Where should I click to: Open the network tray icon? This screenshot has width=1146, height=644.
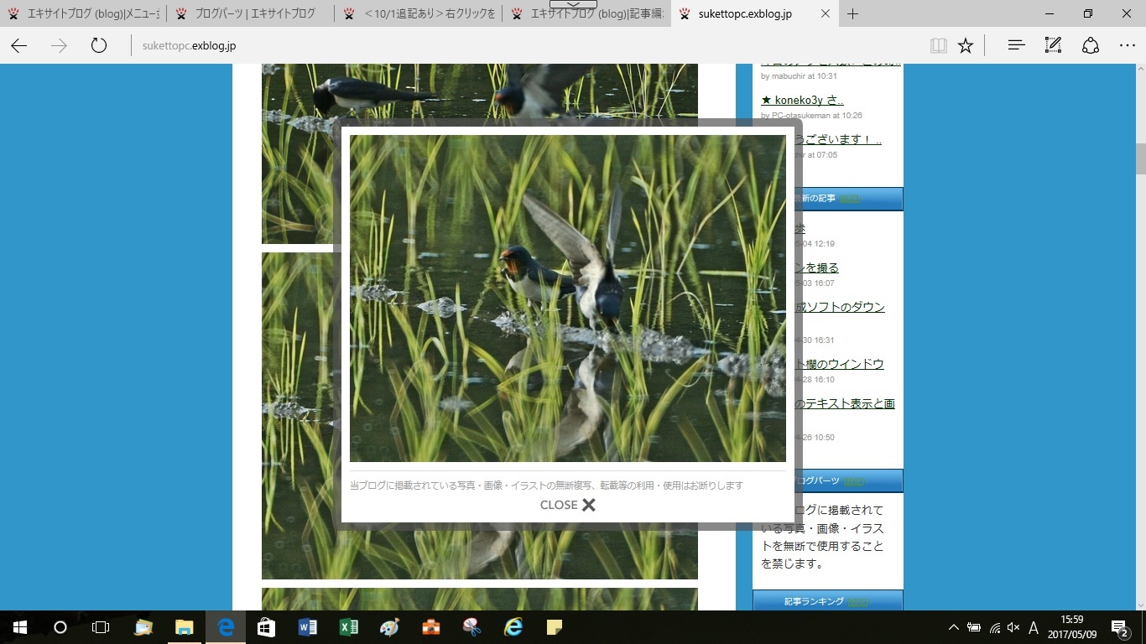[994, 627]
